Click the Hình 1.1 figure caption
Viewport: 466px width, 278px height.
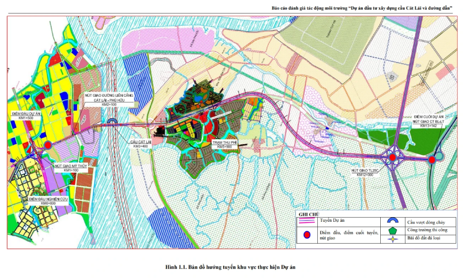pyautogui.click(x=230, y=267)
